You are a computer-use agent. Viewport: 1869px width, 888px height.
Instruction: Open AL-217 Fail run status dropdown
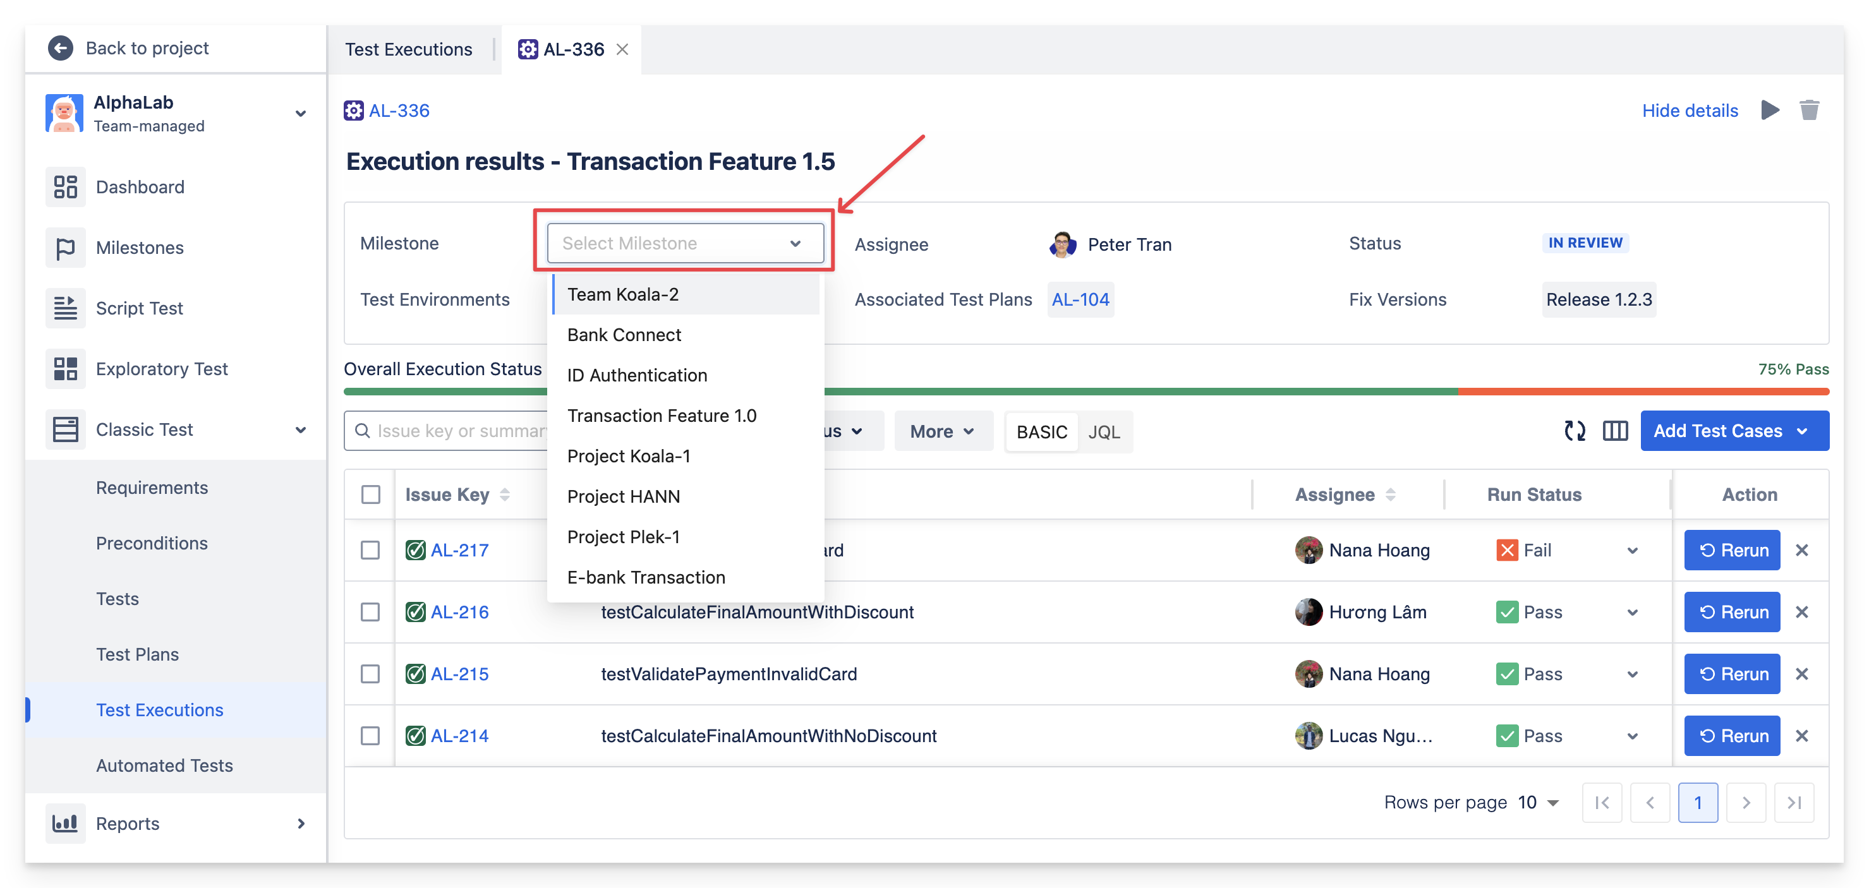pos(1633,551)
